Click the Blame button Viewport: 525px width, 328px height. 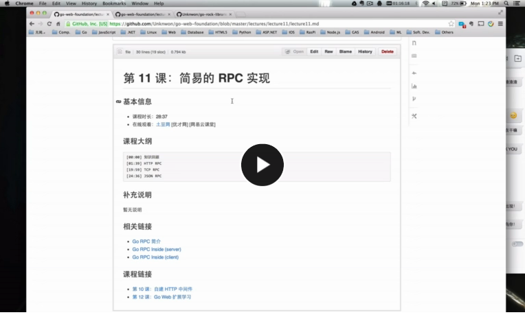pyautogui.click(x=345, y=52)
